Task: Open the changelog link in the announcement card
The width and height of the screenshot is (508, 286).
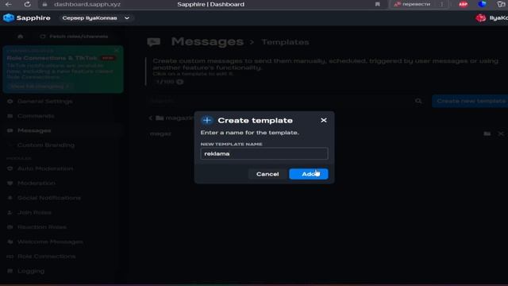Action: (x=40, y=87)
